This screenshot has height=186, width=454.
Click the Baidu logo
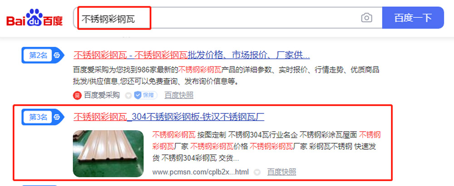pos(35,18)
